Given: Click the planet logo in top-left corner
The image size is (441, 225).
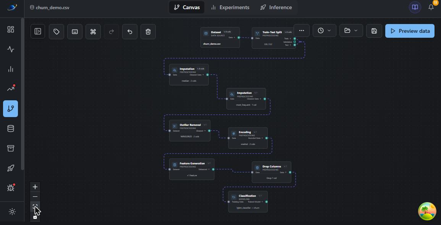Looking at the screenshot, I should (x=12, y=7).
